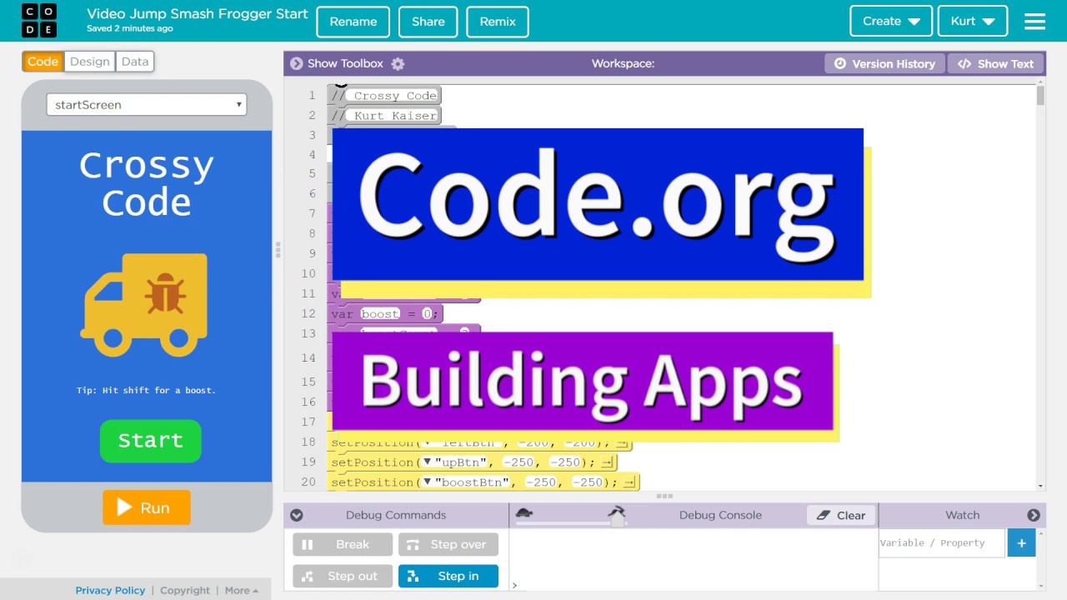Image resolution: width=1067 pixels, height=600 pixels.
Task: Switch to Code mode tab
Action: pyautogui.click(x=43, y=62)
